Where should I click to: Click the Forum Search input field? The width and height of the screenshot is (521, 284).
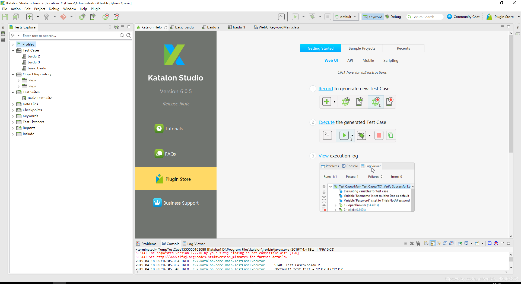point(425,17)
